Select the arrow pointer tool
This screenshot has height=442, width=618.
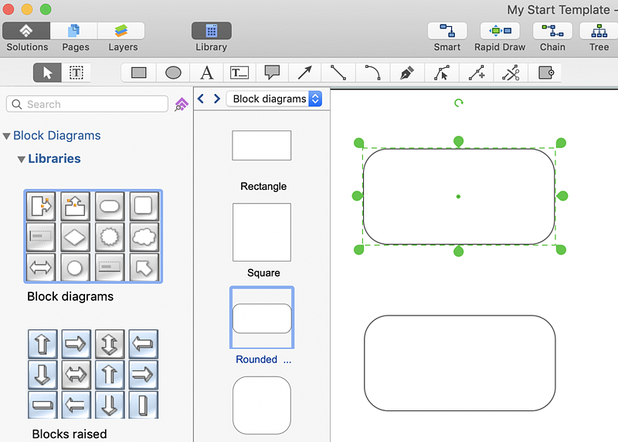(x=47, y=73)
